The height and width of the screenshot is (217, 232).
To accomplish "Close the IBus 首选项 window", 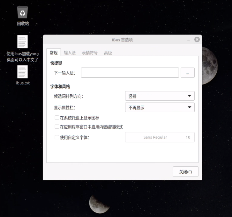I will [197, 40].
